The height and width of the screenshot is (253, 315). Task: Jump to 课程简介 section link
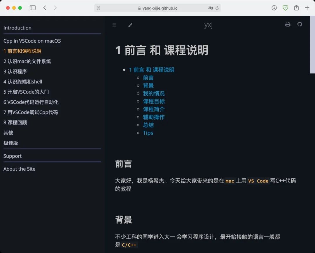[154, 109]
